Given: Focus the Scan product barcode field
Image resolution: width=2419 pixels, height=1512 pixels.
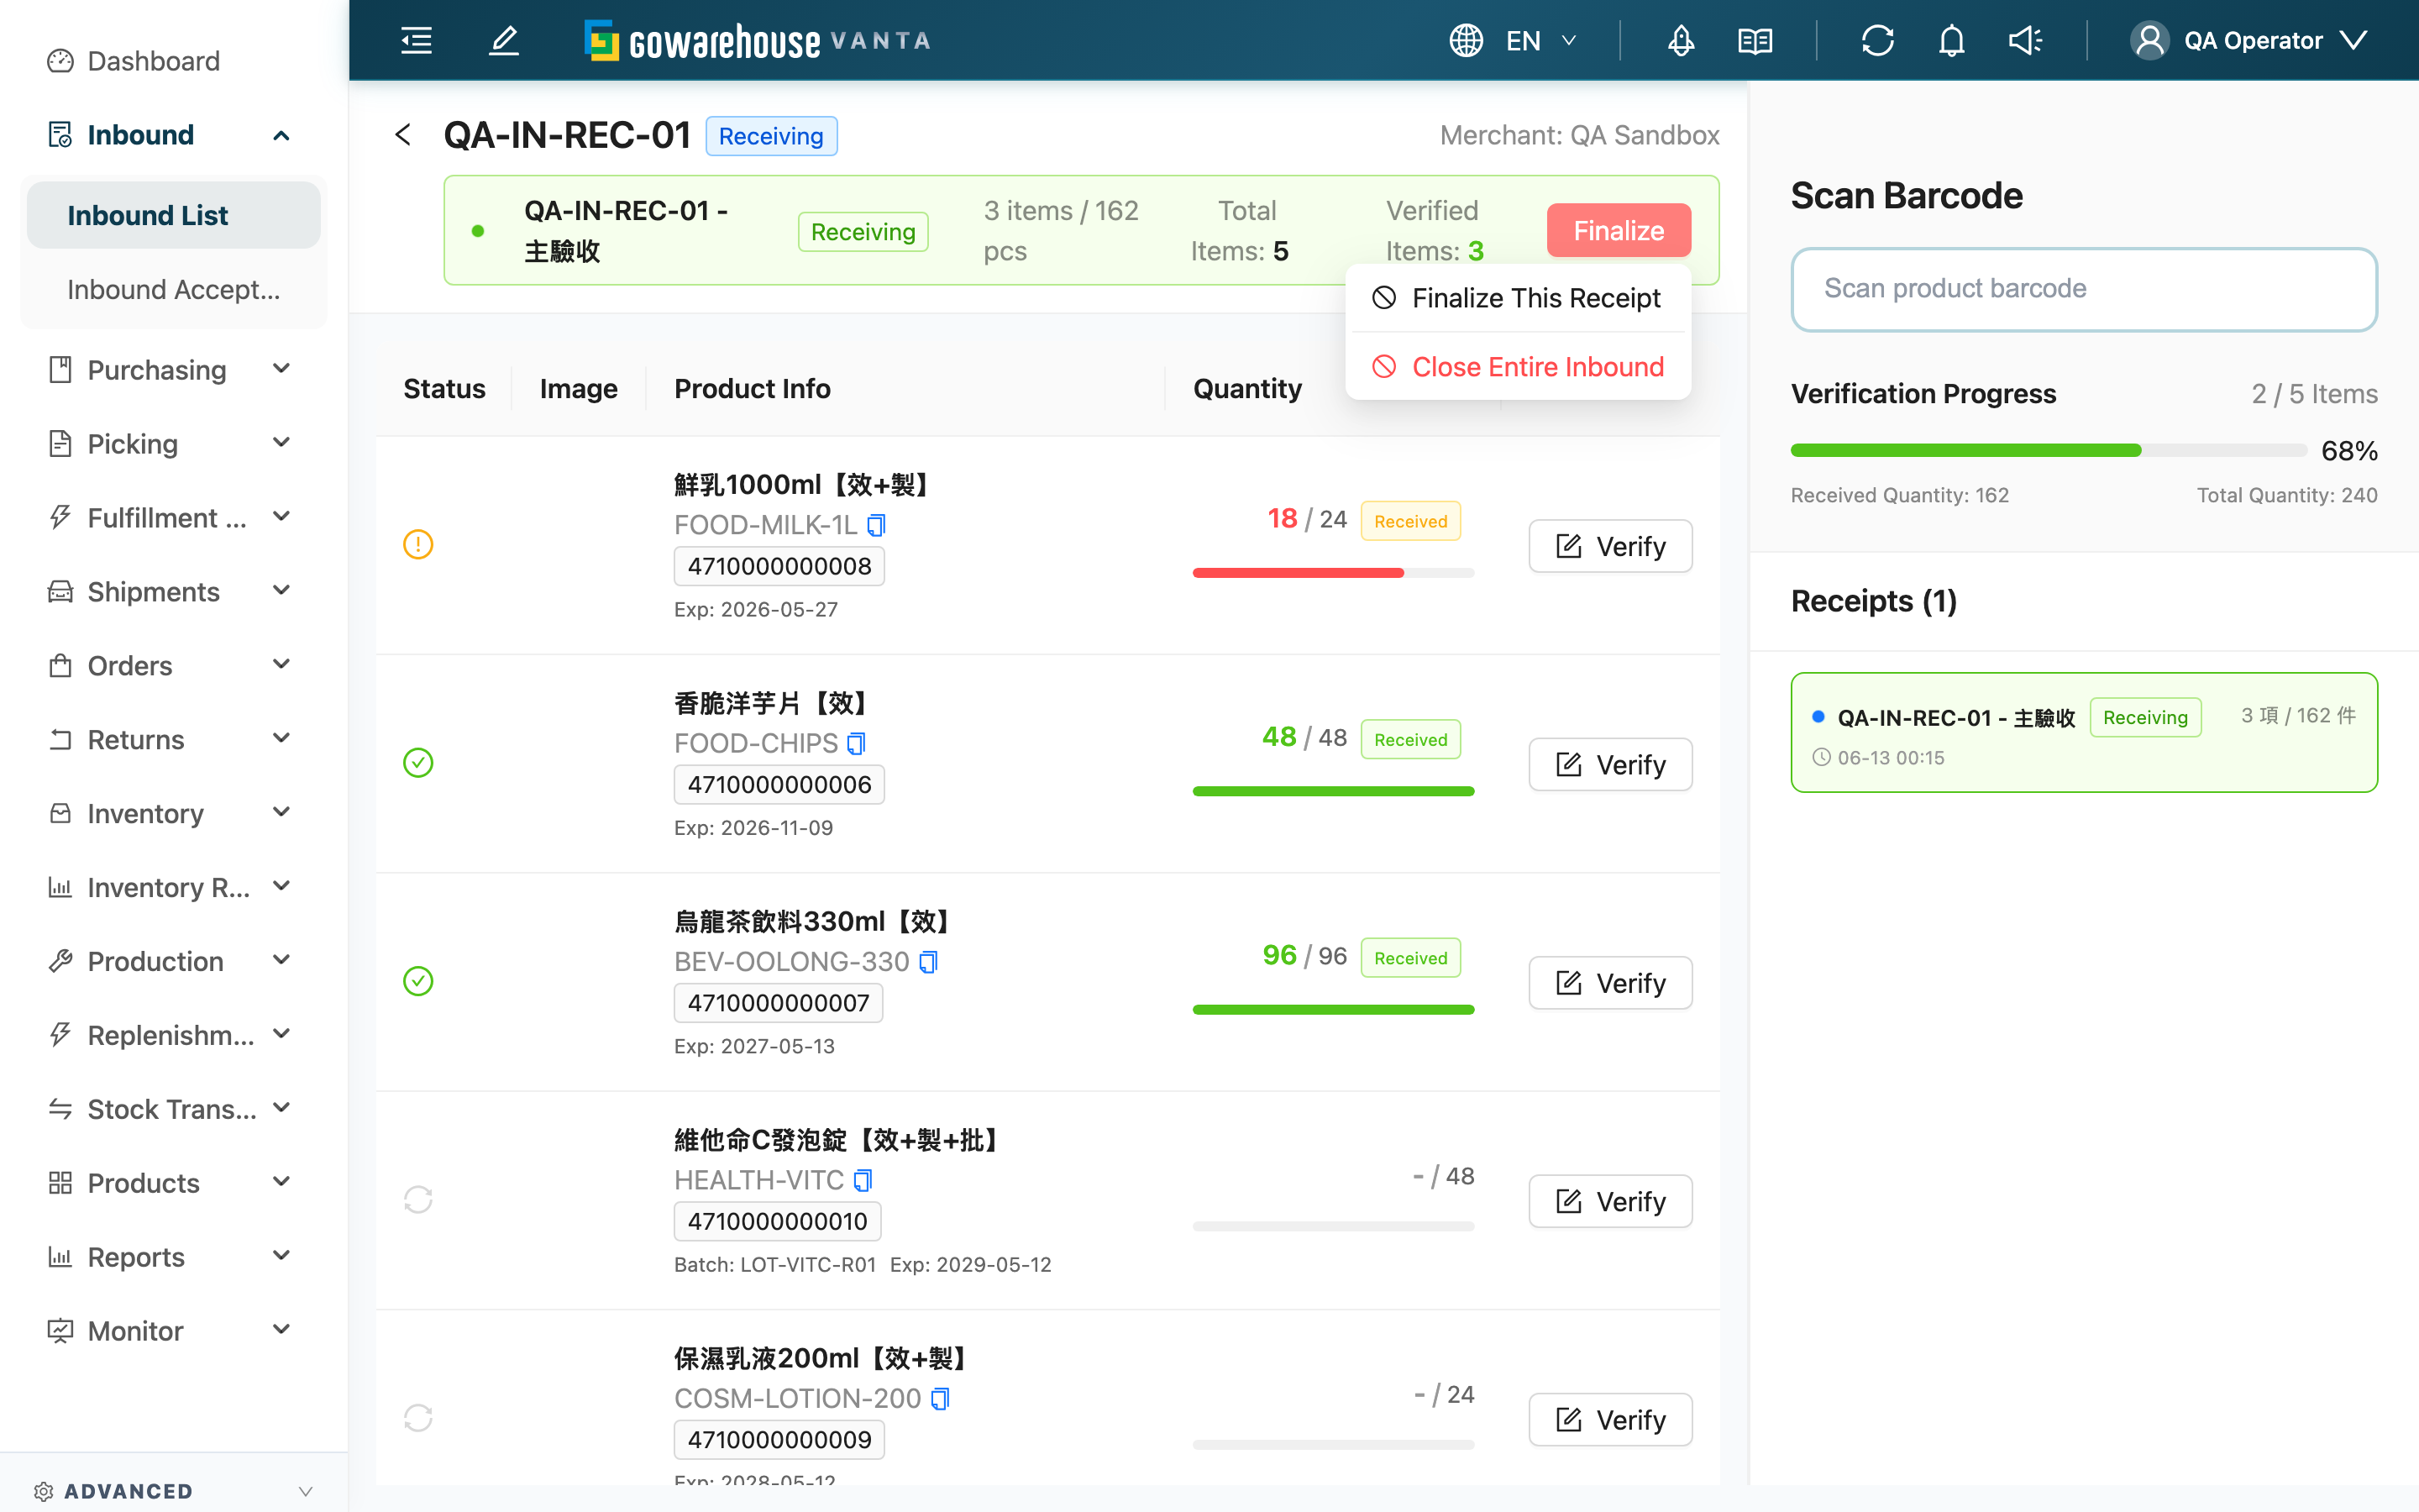Looking at the screenshot, I should click(2083, 289).
